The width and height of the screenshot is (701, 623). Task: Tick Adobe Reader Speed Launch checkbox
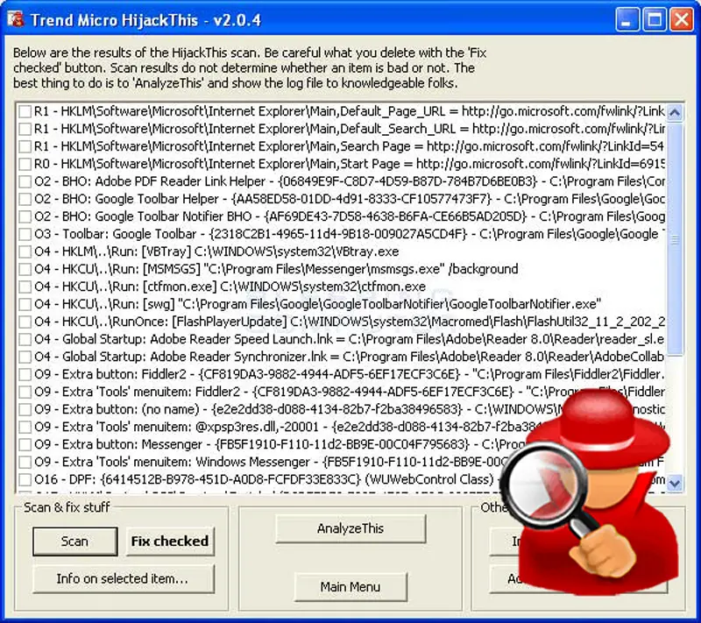(x=25, y=339)
